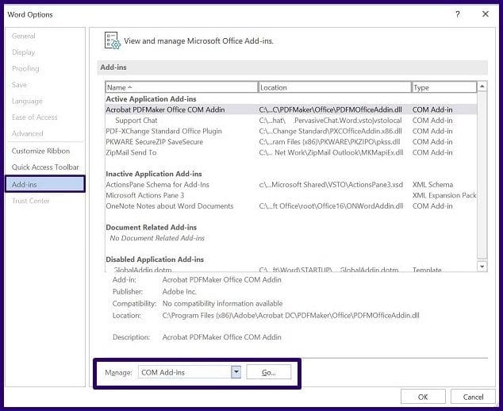This screenshot has width=503, height=411.
Task: Open the Help question mark icon
Action: (458, 14)
